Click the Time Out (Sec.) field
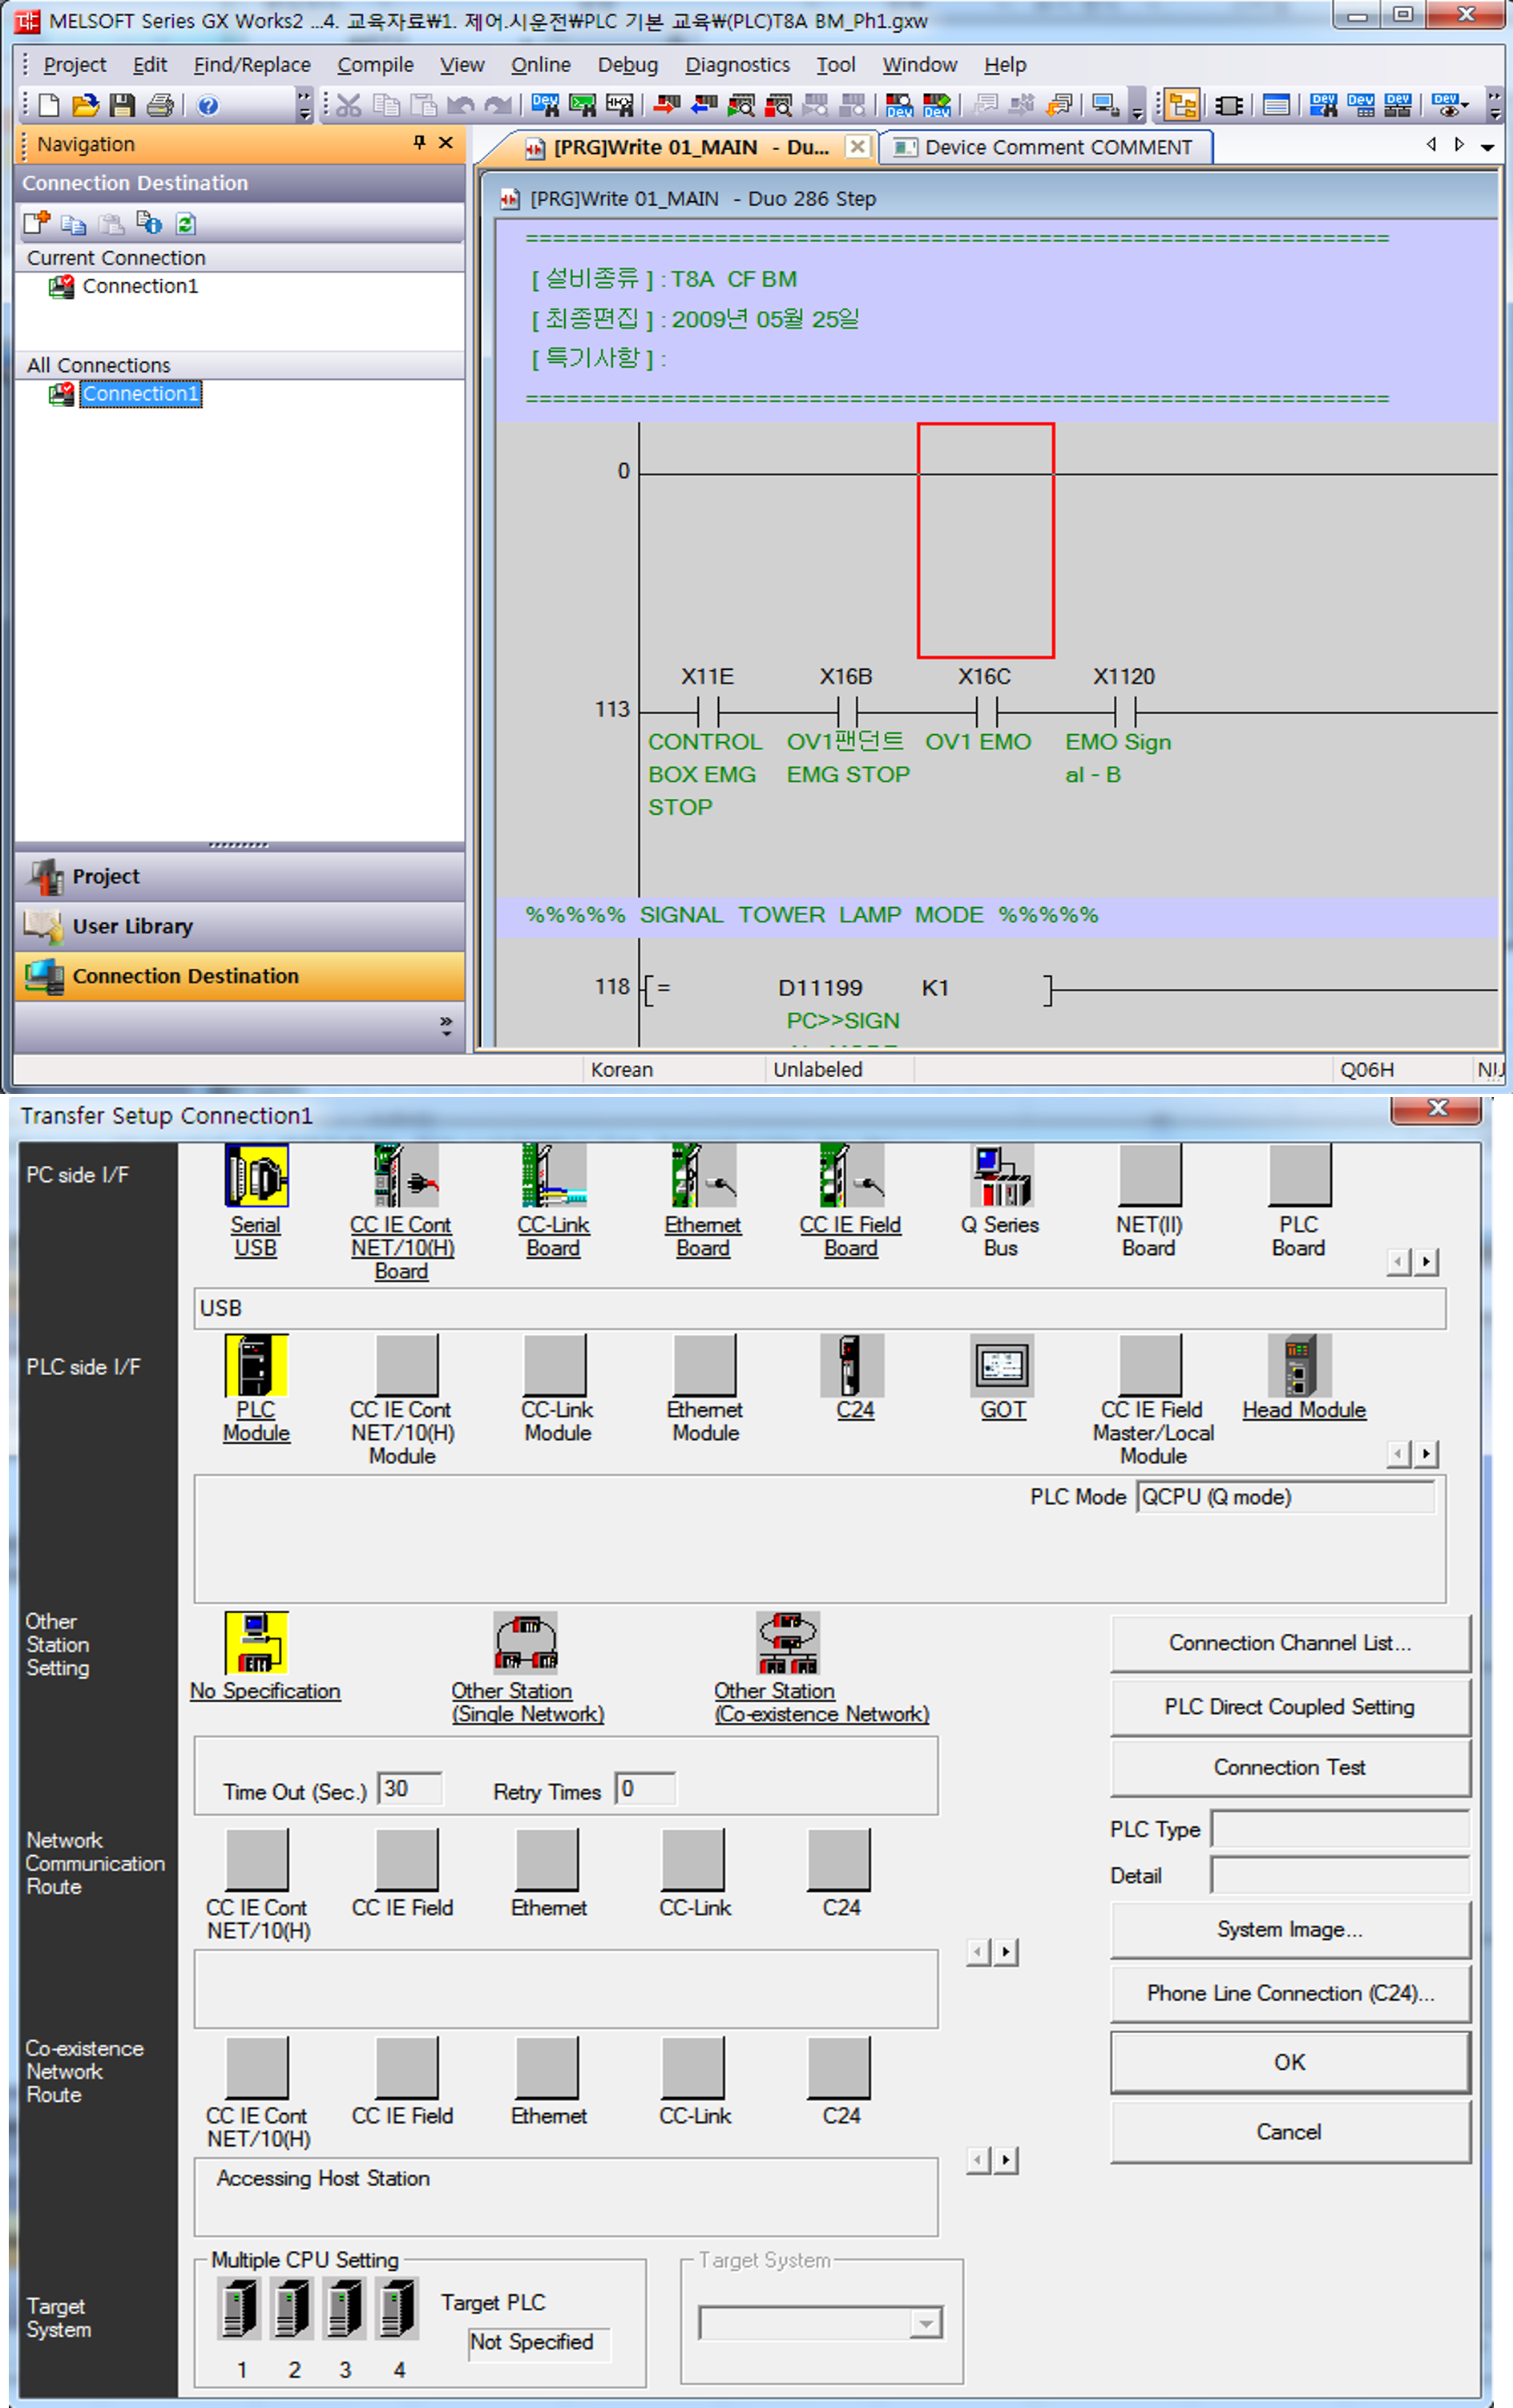The width and height of the screenshot is (1513, 2408). click(x=410, y=1789)
